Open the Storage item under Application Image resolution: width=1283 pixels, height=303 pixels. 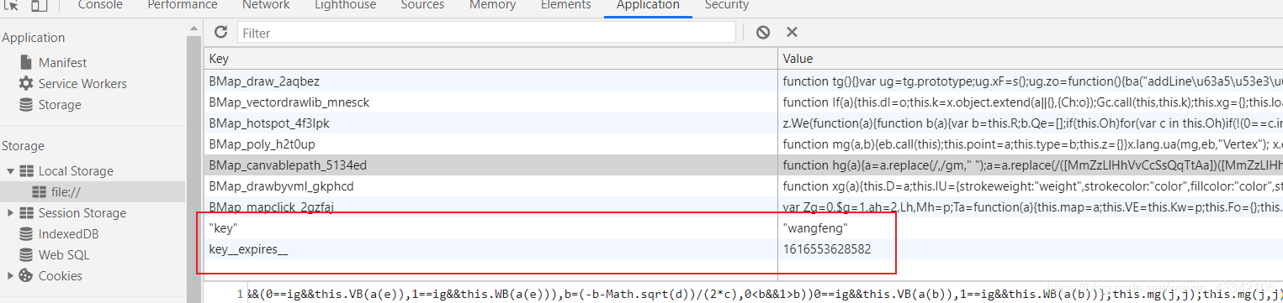click(60, 104)
